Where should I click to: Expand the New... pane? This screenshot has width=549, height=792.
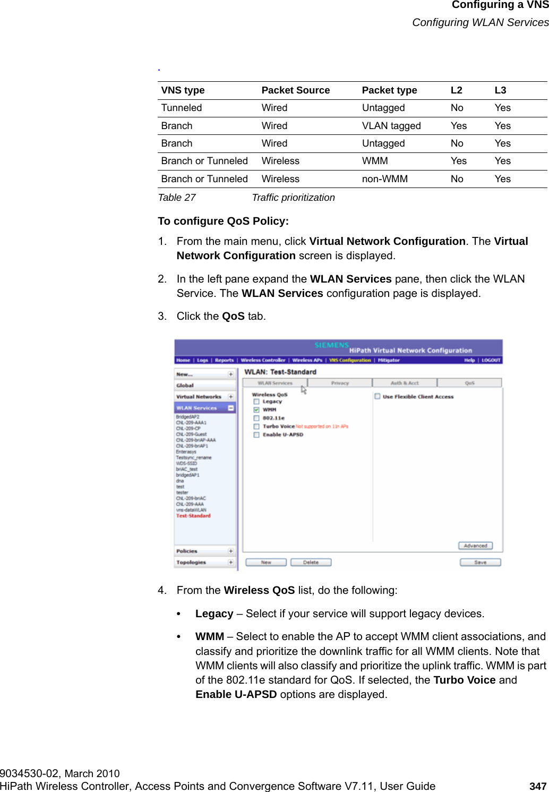(x=229, y=373)
